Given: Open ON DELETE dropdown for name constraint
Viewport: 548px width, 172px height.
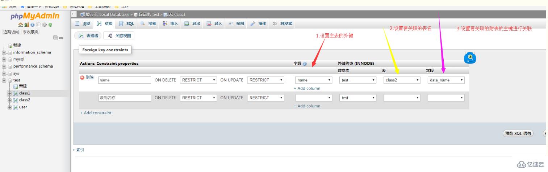Looking at the screenshot, I should pyautogui.click(x=198, y=80).
